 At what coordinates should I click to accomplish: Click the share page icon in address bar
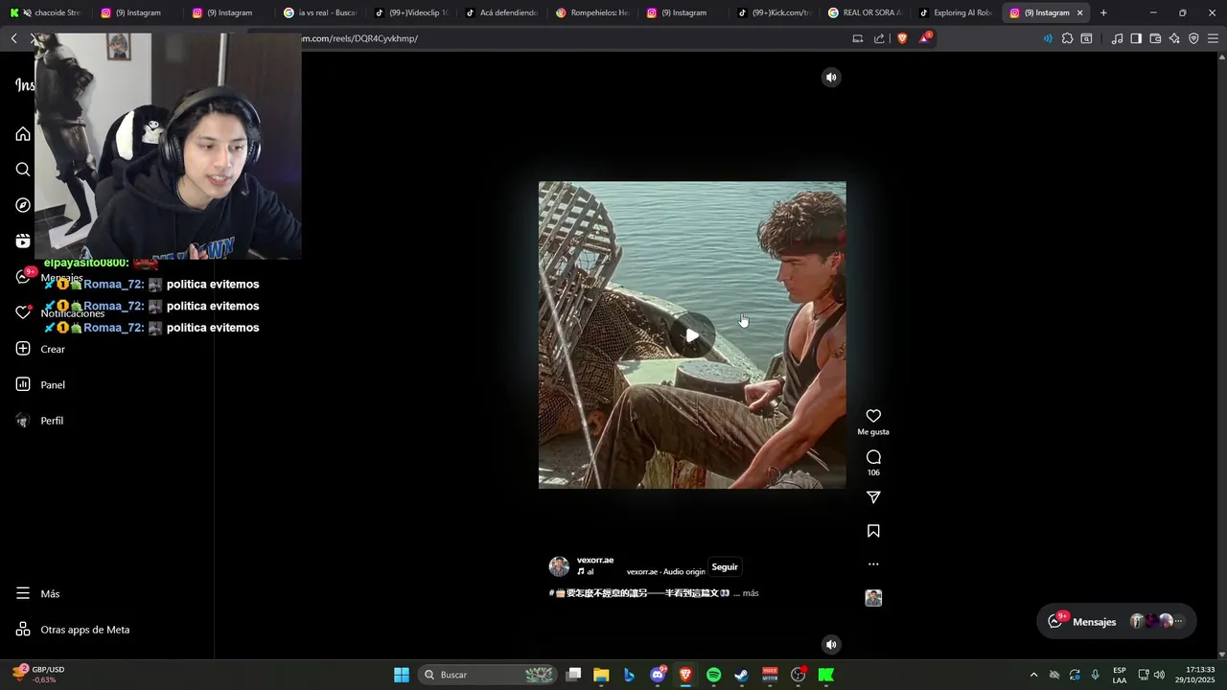point(879,38)
